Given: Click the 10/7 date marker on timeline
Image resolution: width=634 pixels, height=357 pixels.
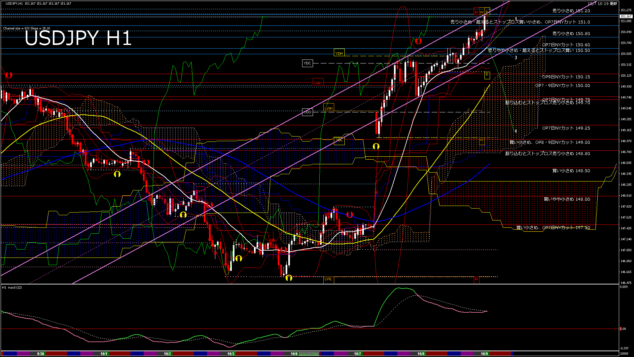Looking at the screenshot, I should point(358,354).
